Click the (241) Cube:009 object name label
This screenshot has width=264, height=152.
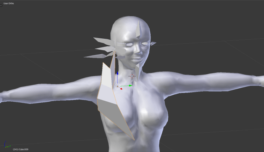20,149
